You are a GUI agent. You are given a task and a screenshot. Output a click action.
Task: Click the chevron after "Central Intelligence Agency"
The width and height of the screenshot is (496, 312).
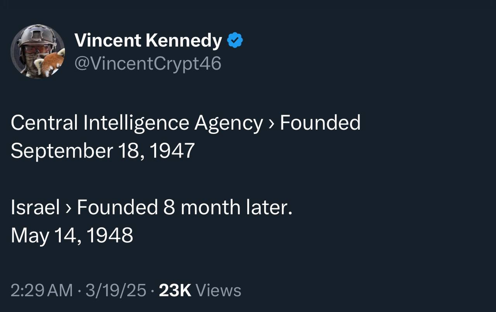(x=271, y=123)
